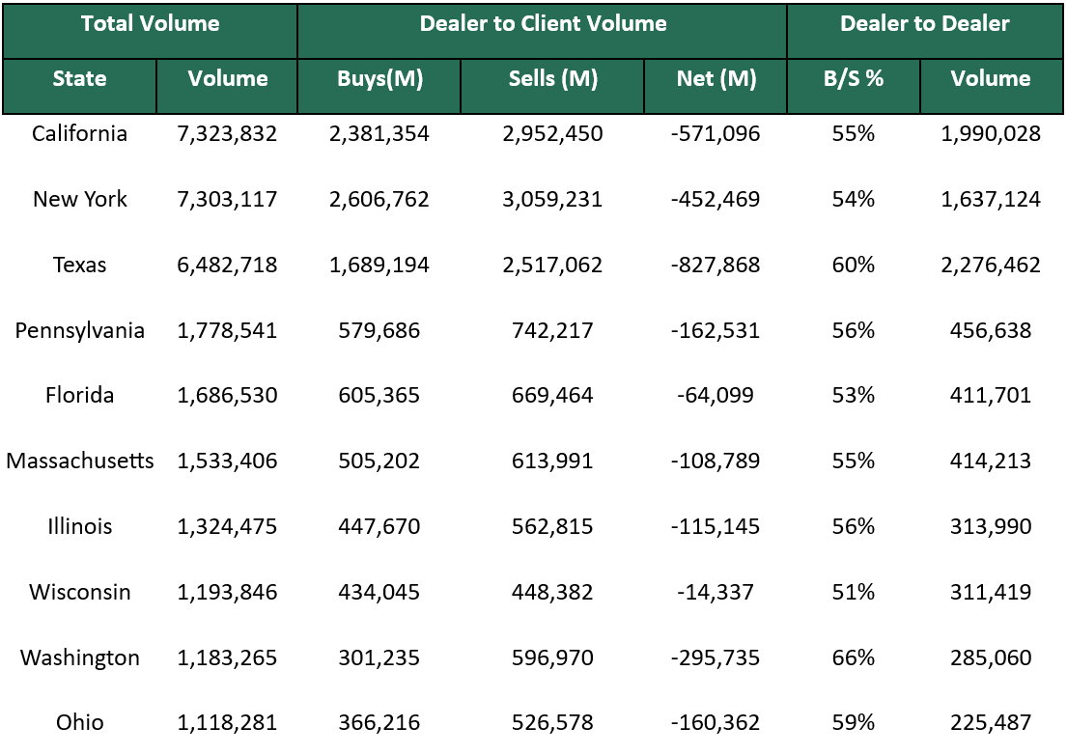Select the B/S % column header

click(x=853, y=80)
